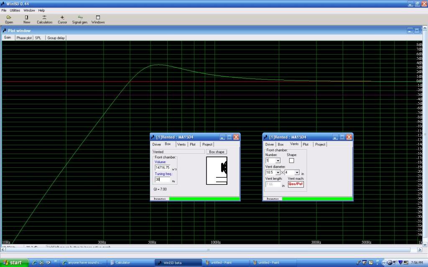Open the vent diameter dropdown showing 4
The height and width of the screenshot is (267, 428).
click(x=297, y=172)
